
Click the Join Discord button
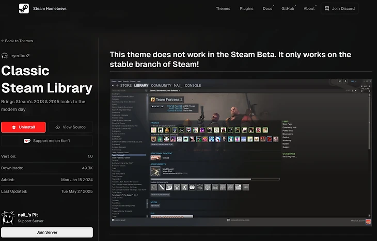339,8
